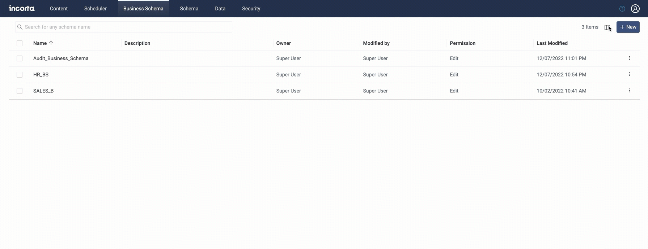Image resolution: width=648 pixels, height=249 pixels.
Task: Click the Permission column header
Action: click(x=462, y=43)
